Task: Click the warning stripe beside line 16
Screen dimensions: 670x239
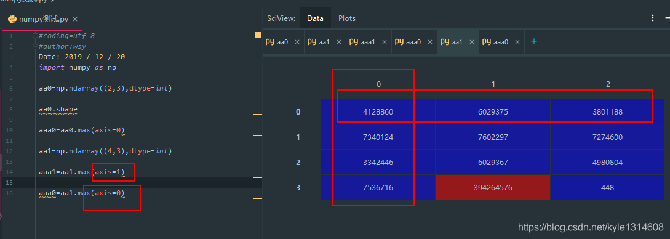Action: click(258, 198)
